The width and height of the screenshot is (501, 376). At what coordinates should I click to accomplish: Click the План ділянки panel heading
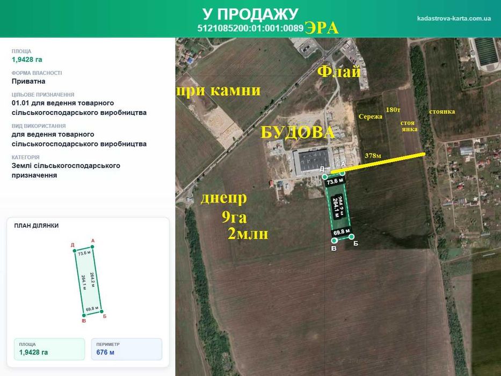(37, 226)
